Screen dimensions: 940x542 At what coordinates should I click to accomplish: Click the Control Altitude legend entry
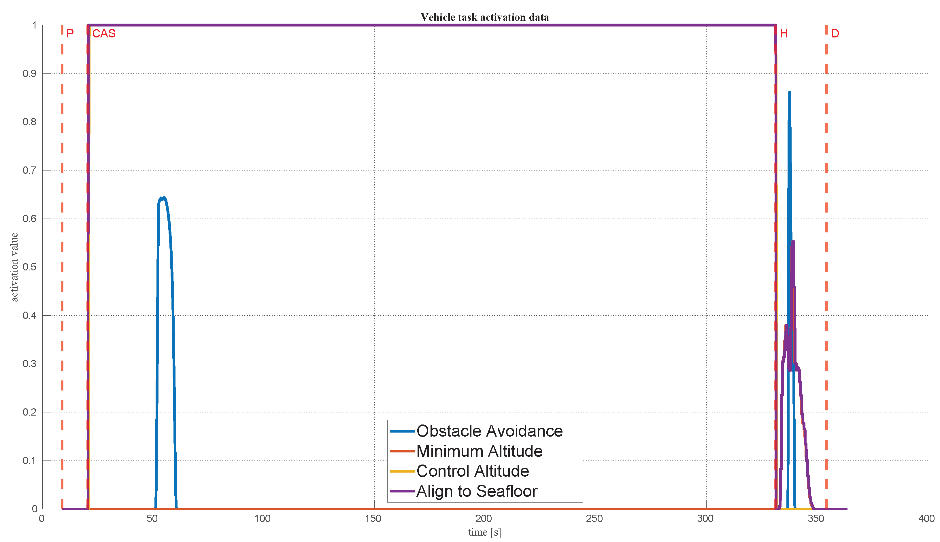473,471
